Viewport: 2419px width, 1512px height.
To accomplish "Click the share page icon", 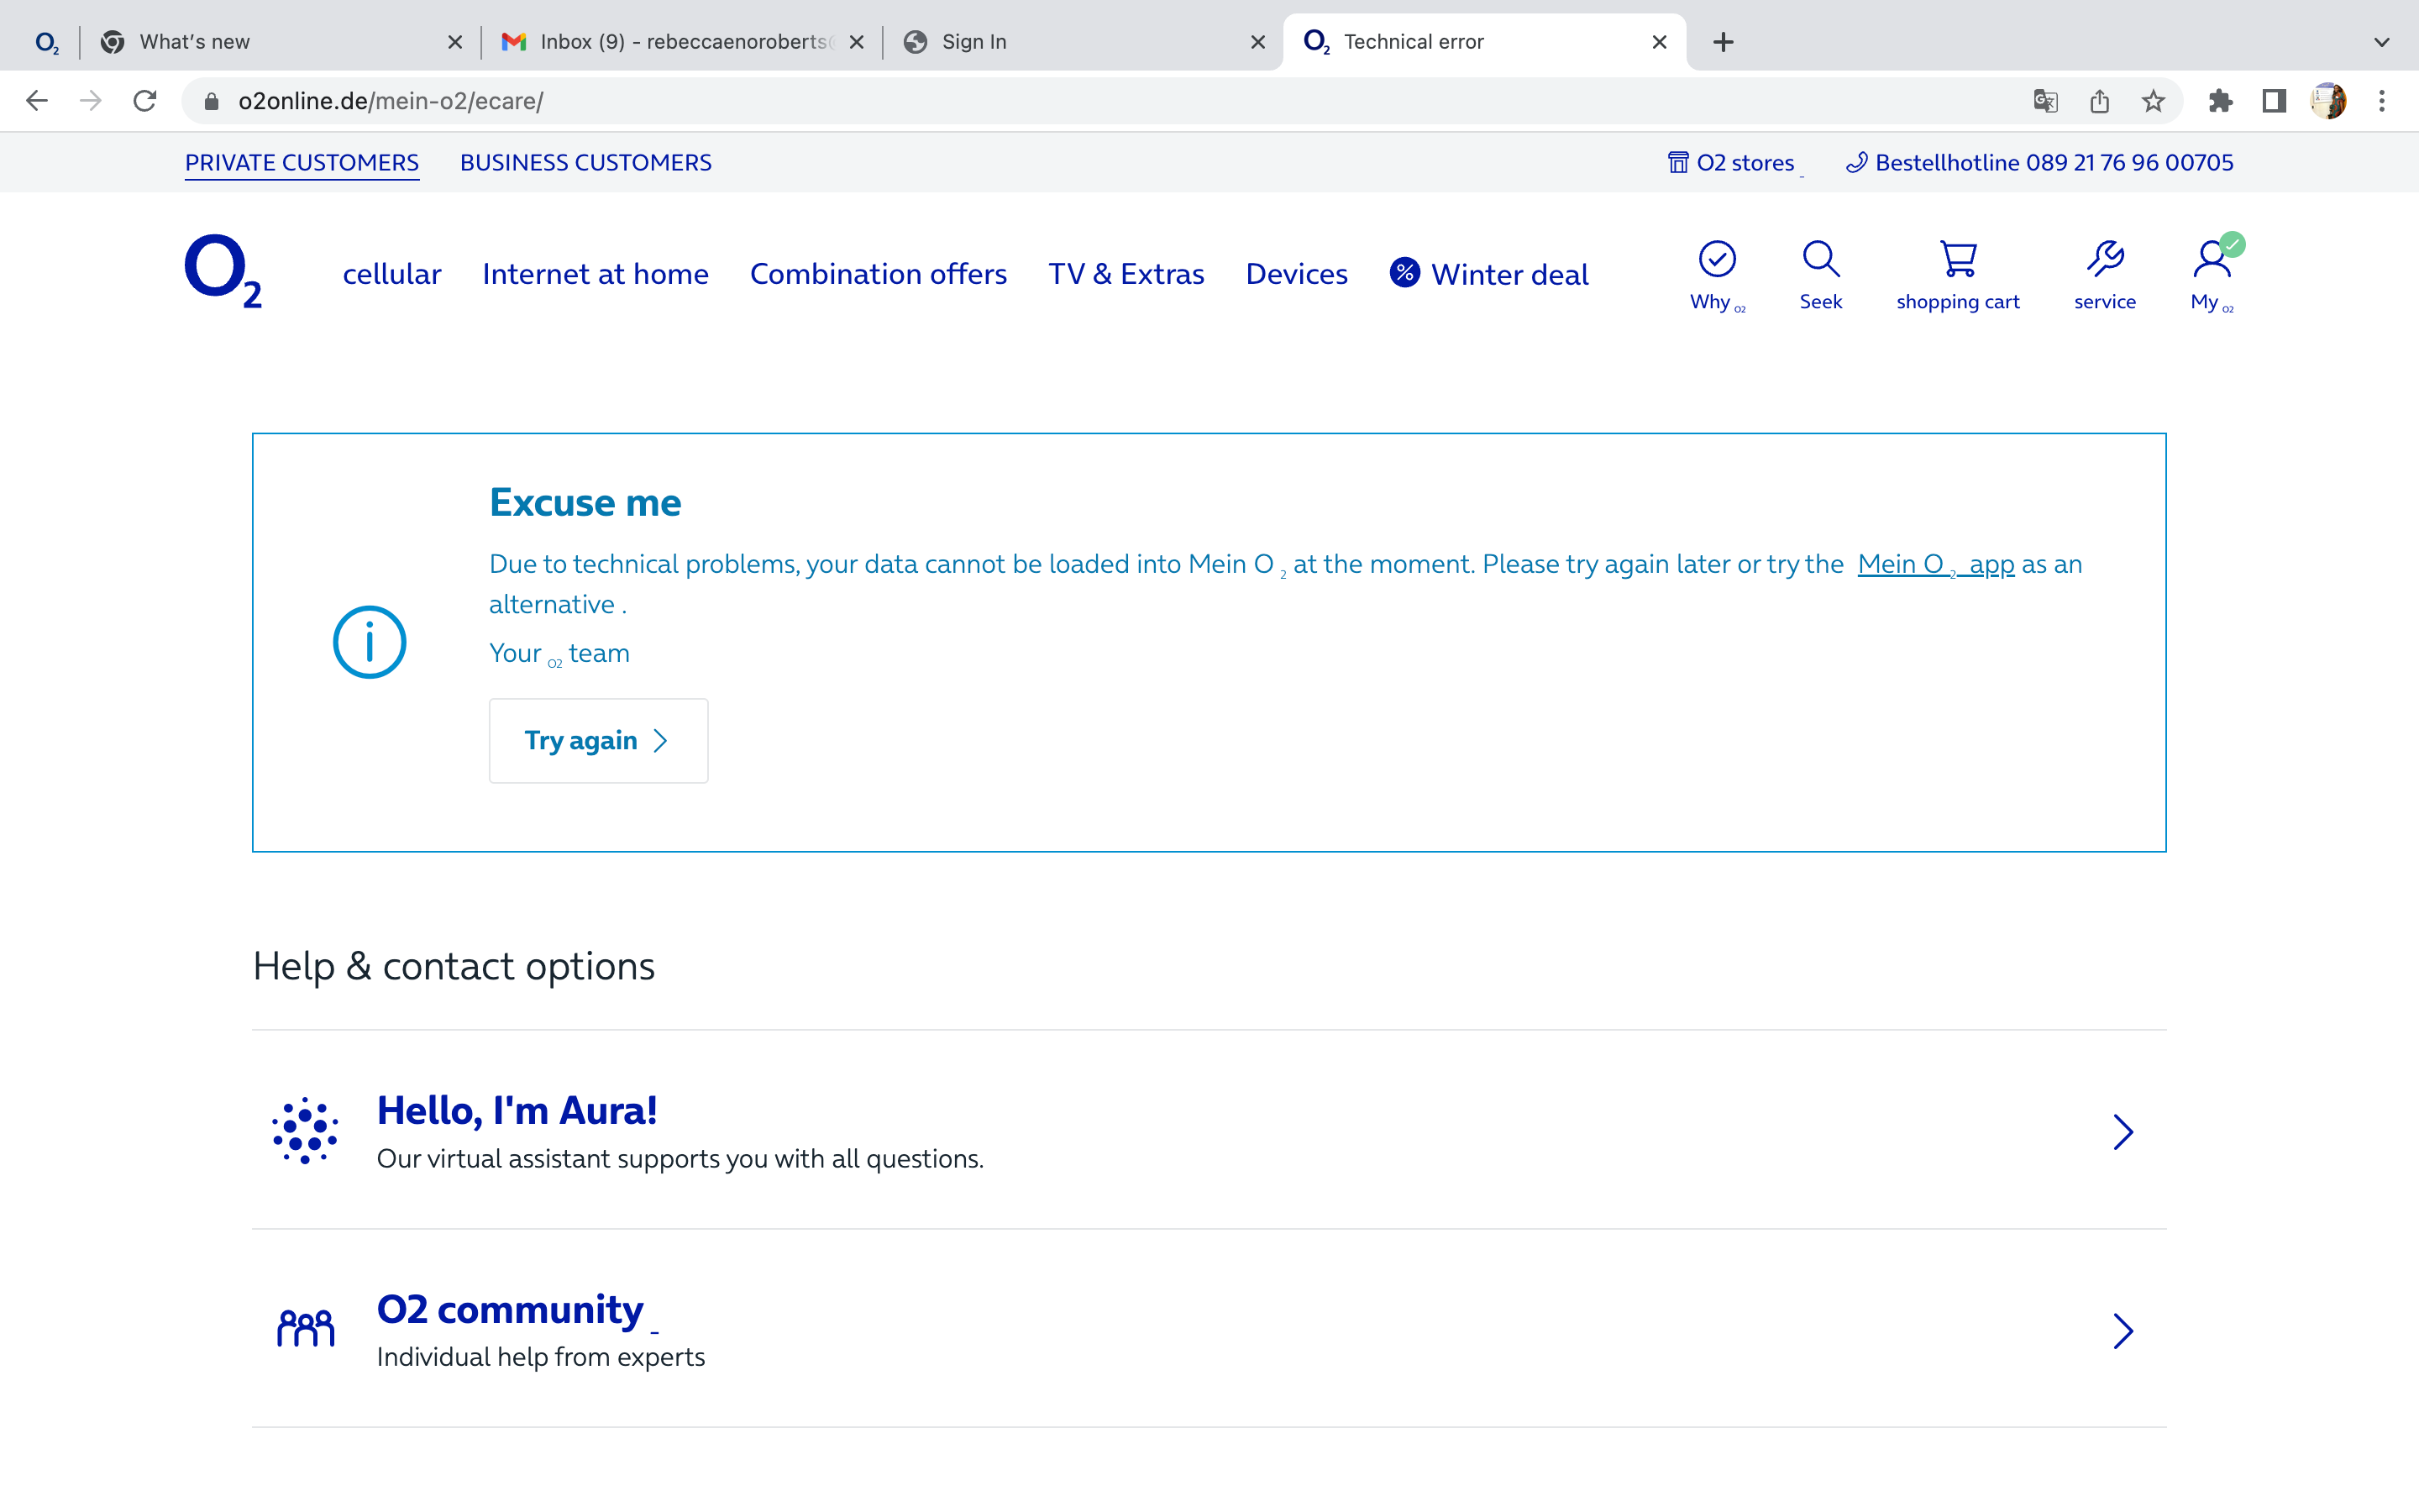I will (2099, 101).
